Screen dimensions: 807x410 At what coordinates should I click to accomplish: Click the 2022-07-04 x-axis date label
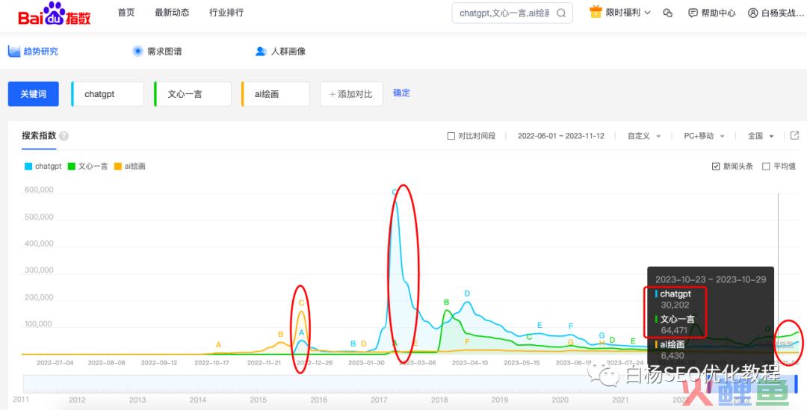click(x=55, y=363)
